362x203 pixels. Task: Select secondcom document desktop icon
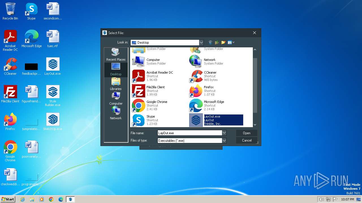point(53,11)
